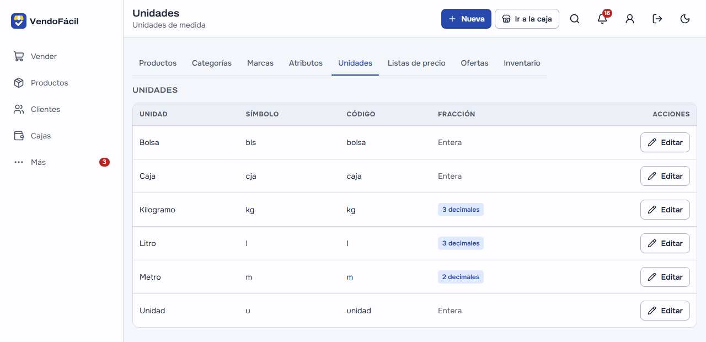Switch to the Marcas tab
Image resolution: width=706 pixels, height=342 pixels.
click(260, 63)
